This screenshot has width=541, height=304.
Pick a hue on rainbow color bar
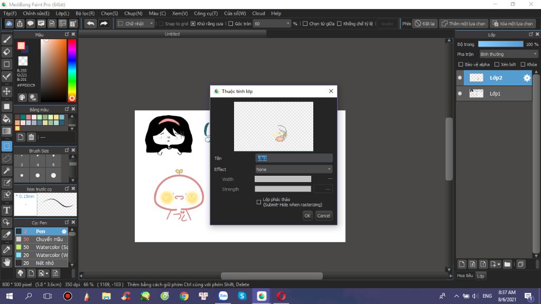(72, 70)
